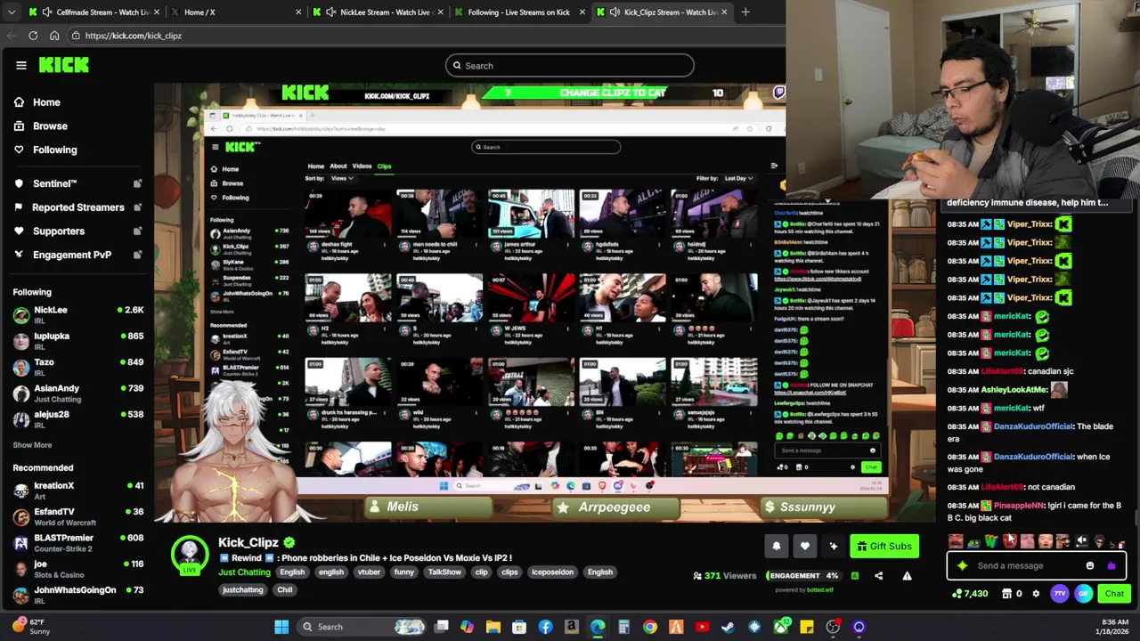Share the stream via share icon

[878, 576]
